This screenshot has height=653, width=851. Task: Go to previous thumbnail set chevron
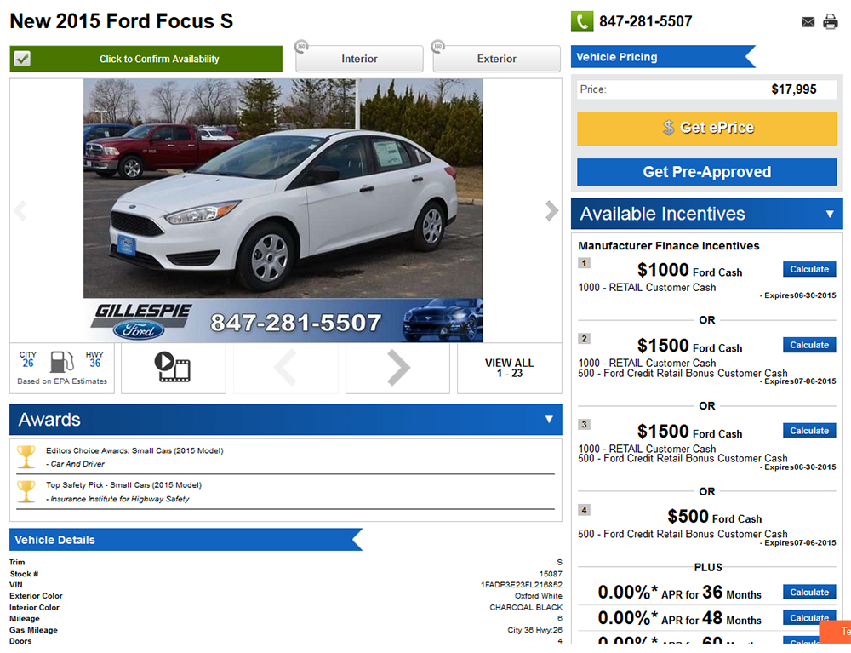286,368
